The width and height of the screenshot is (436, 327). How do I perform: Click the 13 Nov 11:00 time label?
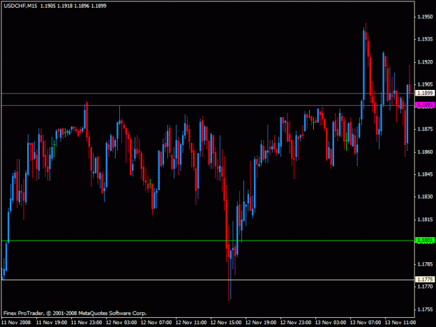click(400, 323)
